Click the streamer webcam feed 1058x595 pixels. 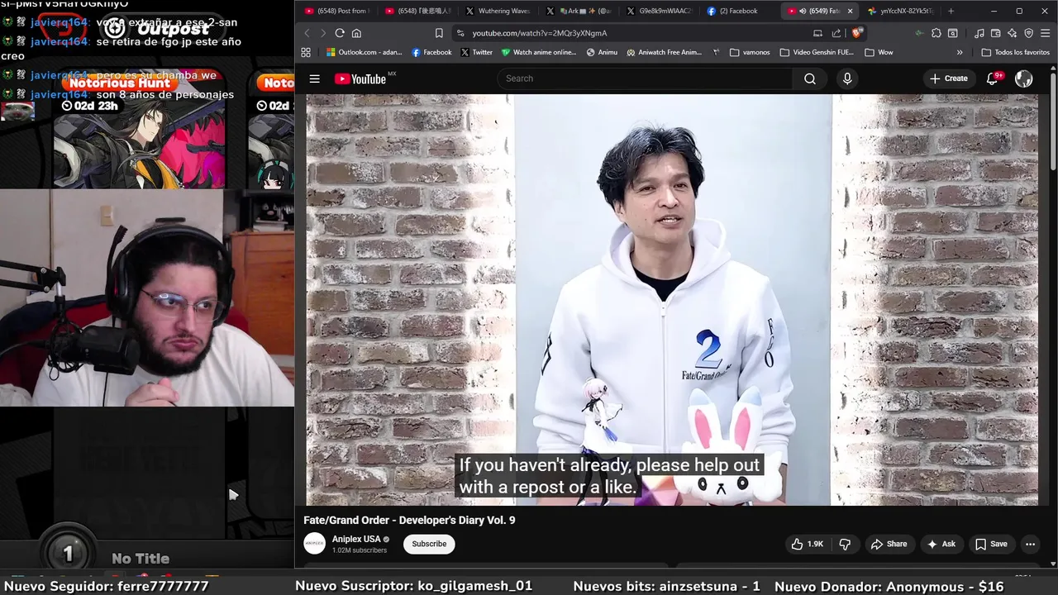[x=147, y=297]
